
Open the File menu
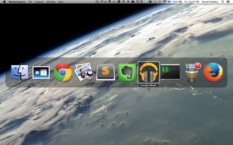point(30,2)
